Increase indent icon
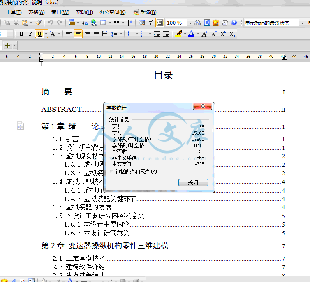This screenshot has width=310, height=282. (166, 34)
